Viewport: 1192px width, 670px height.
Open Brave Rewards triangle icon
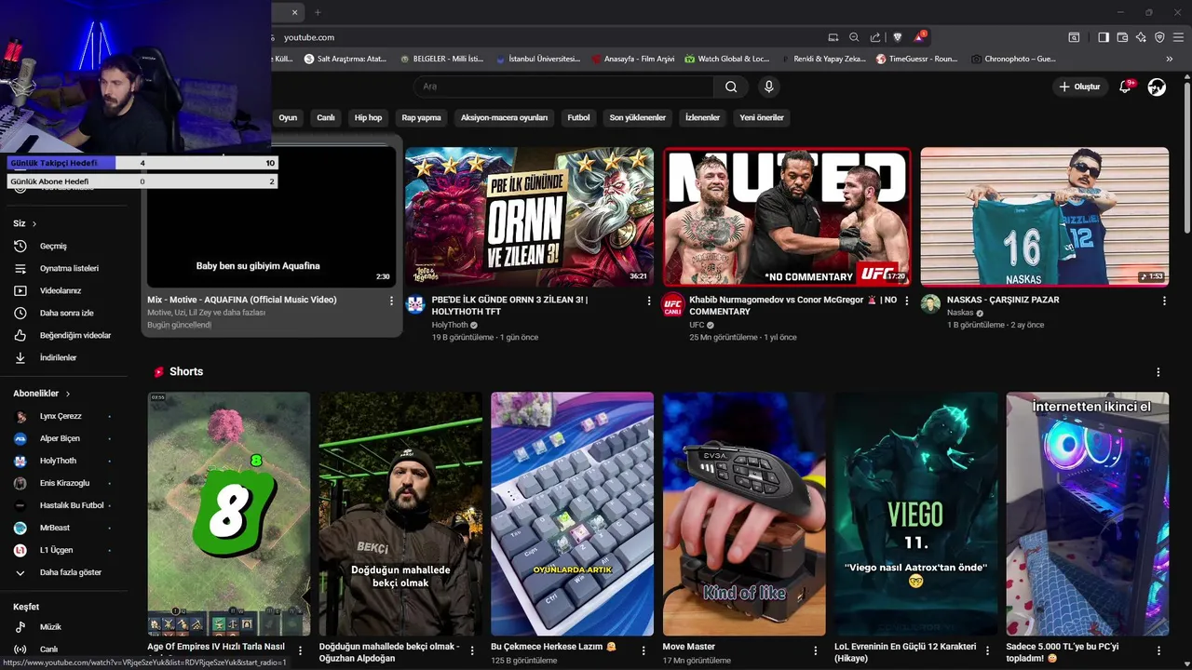[x=921, y=37]
